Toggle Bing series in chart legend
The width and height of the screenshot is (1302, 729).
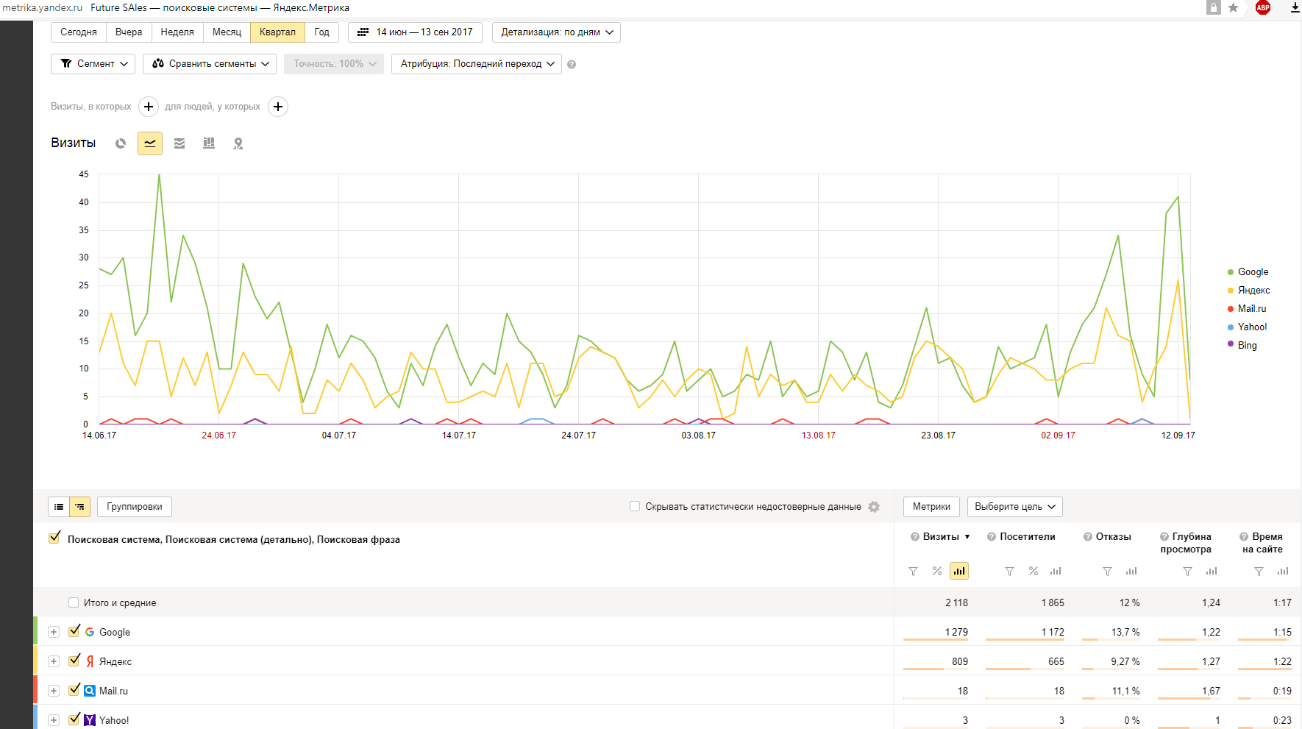click(x=1242, y=345)
